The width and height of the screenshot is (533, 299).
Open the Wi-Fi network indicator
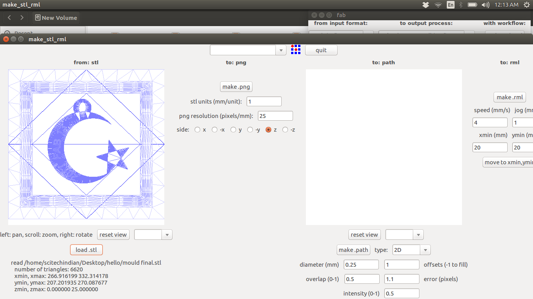tap(438, 5)
